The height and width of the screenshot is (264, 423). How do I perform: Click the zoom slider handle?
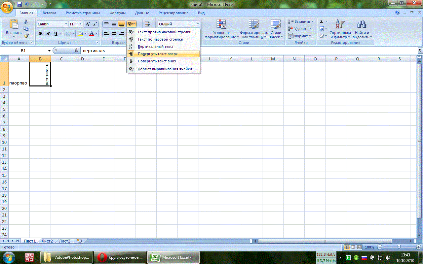click(399, 247)
